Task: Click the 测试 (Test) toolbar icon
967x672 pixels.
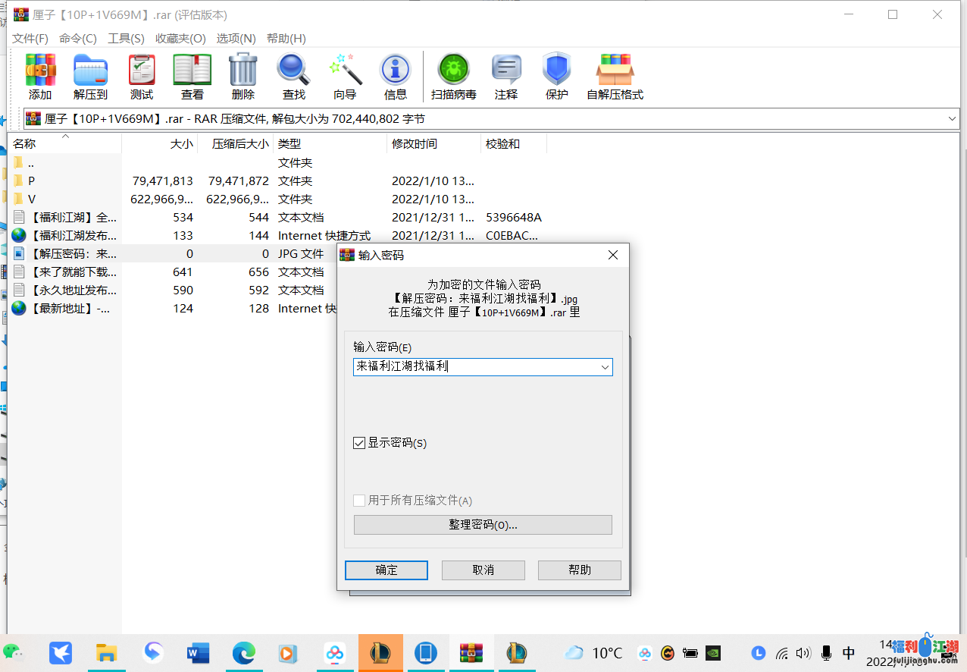Action: tap(142, 71)
